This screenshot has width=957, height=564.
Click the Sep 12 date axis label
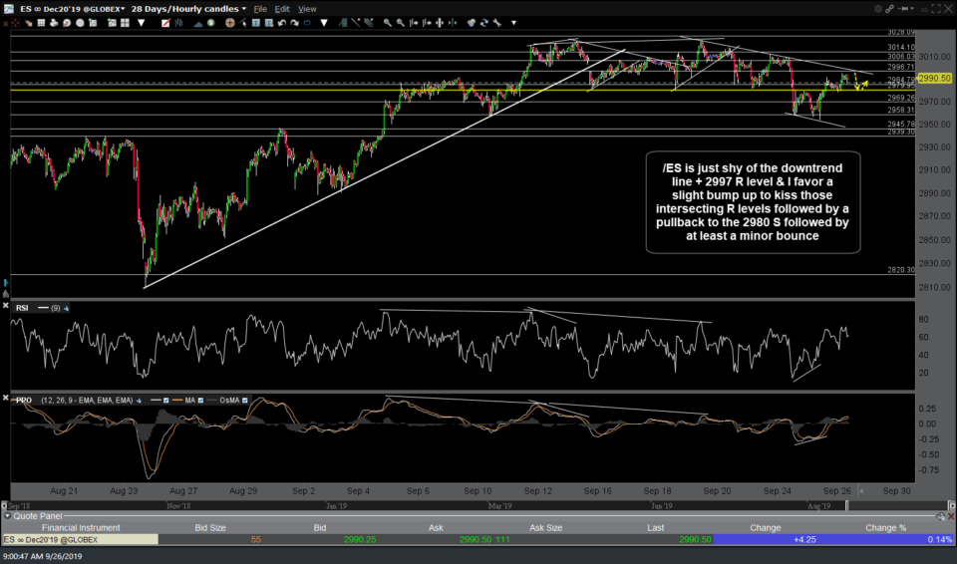(x=537, y=490)
